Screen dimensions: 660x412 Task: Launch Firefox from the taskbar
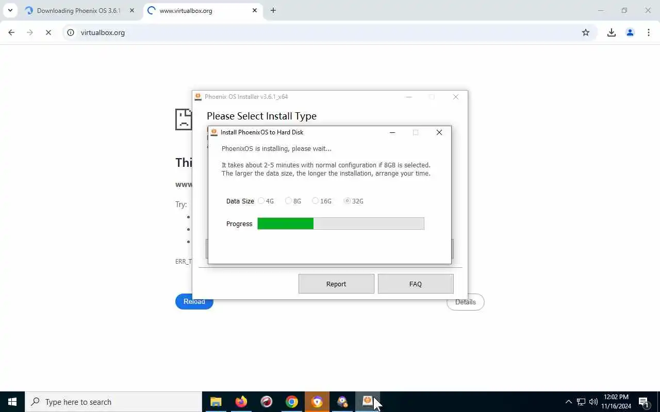tap(241, 402)
